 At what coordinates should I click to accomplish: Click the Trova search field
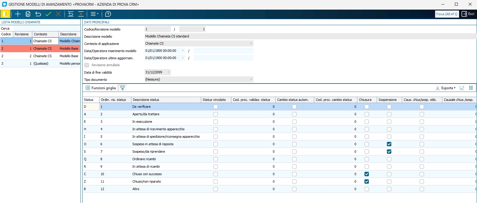click(x=446, y=14)
